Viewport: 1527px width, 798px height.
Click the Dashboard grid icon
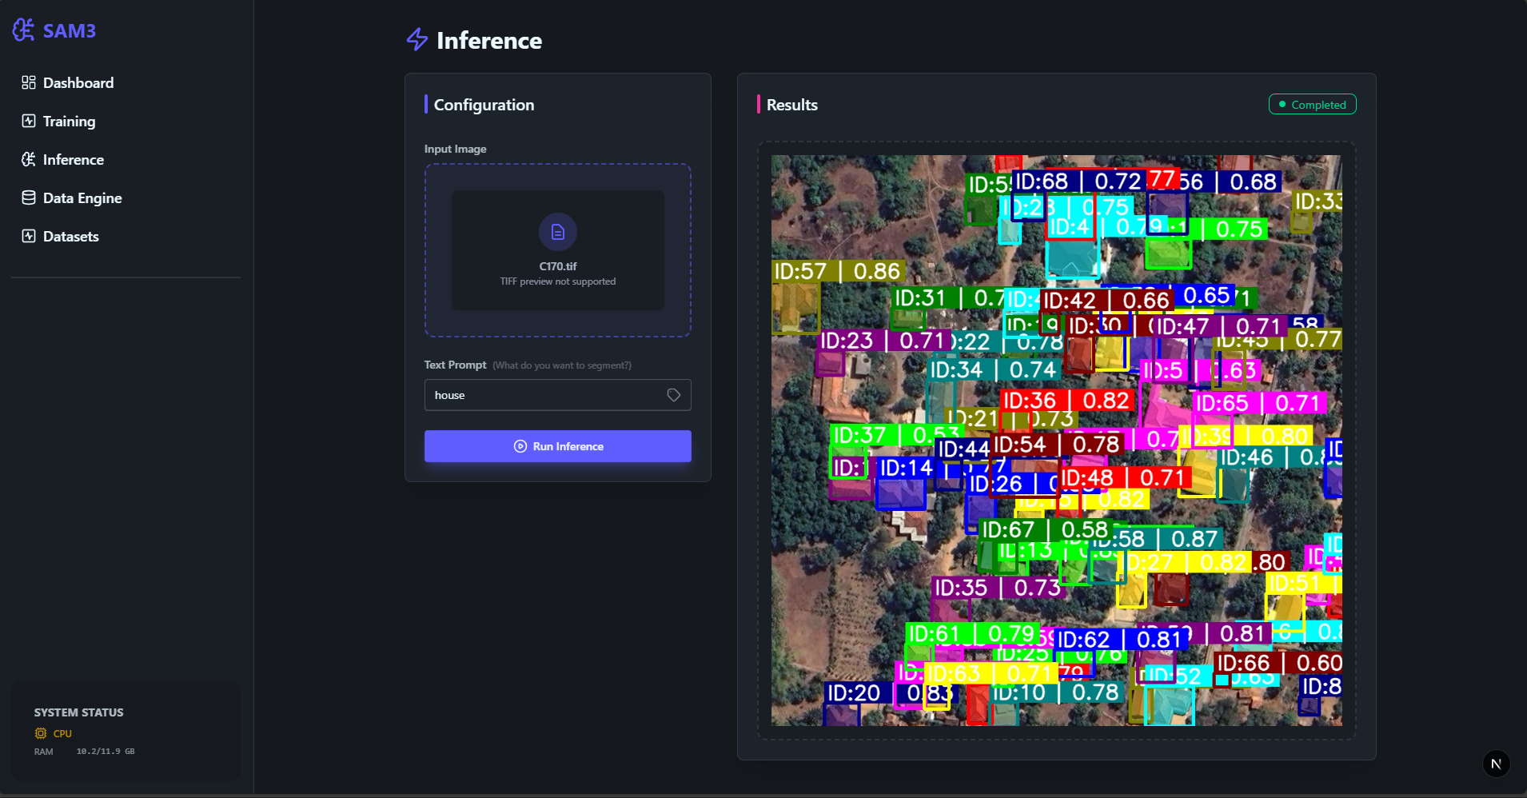[29, 83]
